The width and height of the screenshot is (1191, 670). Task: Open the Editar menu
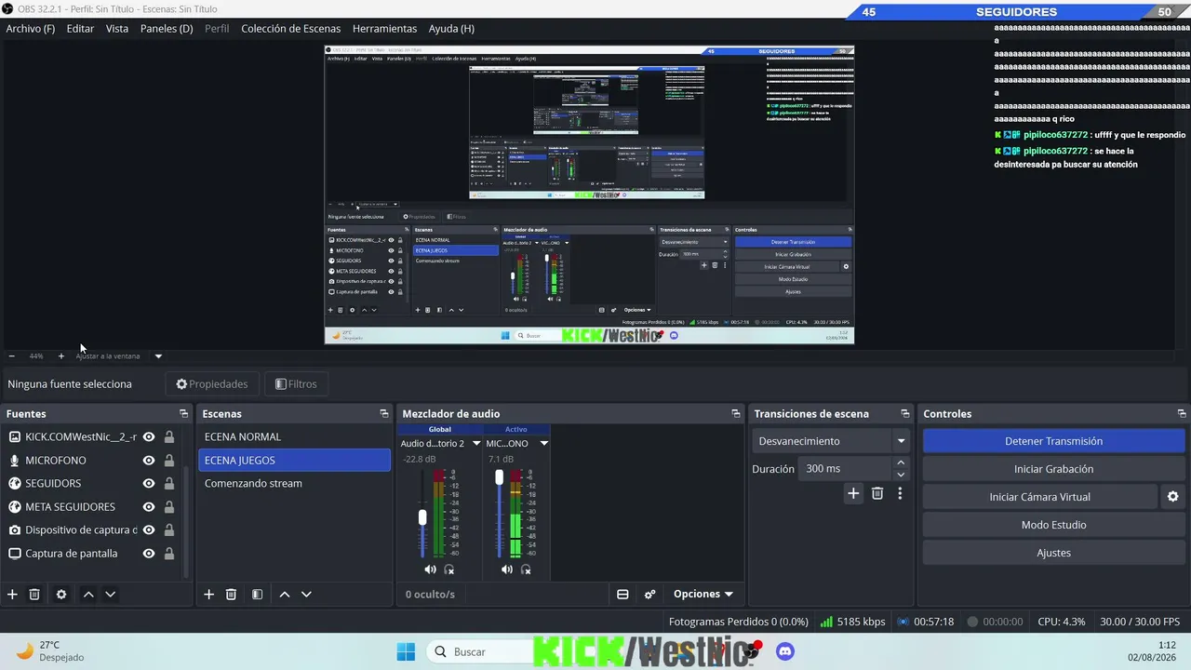click(x=80, y=29)
